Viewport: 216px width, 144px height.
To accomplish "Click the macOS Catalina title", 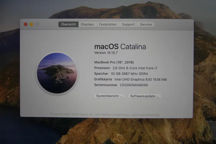I will (120, 47).
